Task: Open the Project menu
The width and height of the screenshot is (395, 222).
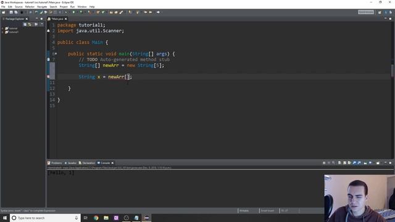Action: (64, 7)
